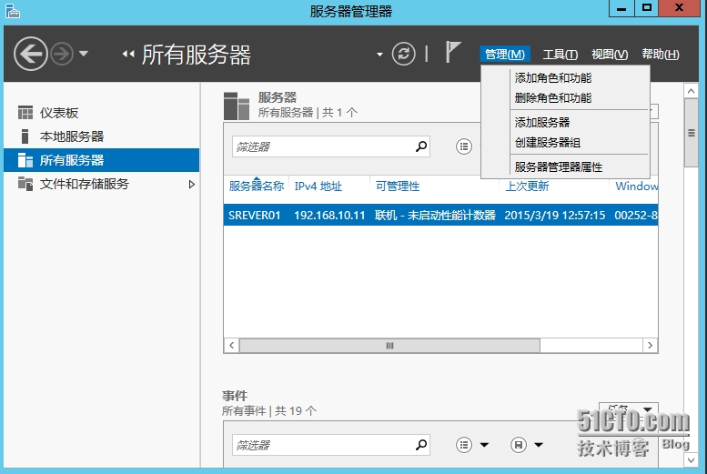Click the IP address 192.168.10.11

329,215
